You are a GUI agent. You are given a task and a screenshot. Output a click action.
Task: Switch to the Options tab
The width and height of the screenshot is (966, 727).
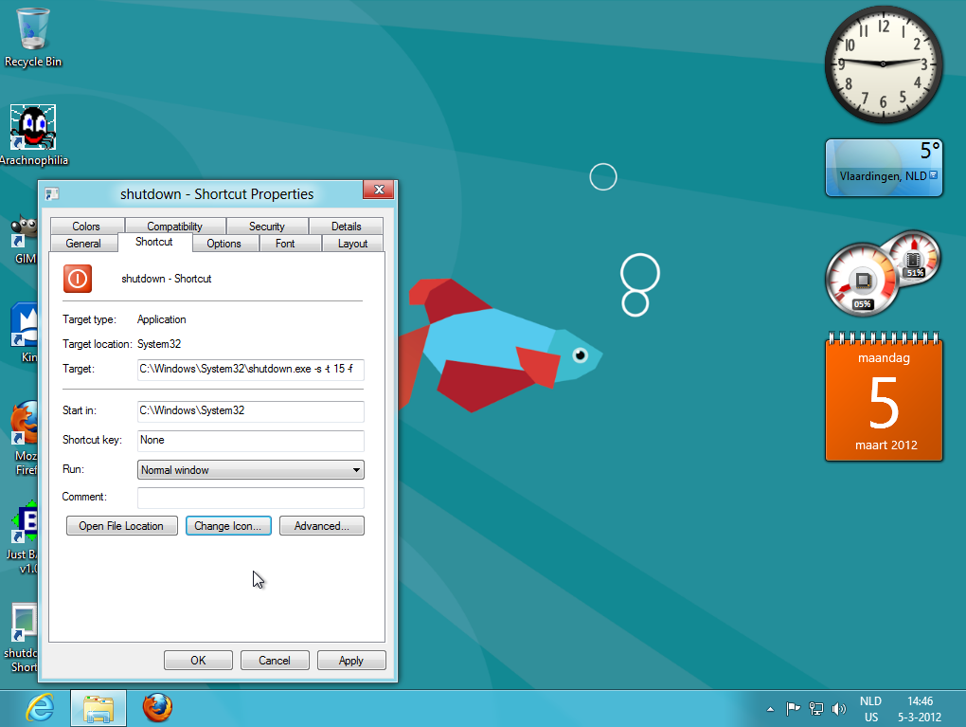click(x=224, y=244)
